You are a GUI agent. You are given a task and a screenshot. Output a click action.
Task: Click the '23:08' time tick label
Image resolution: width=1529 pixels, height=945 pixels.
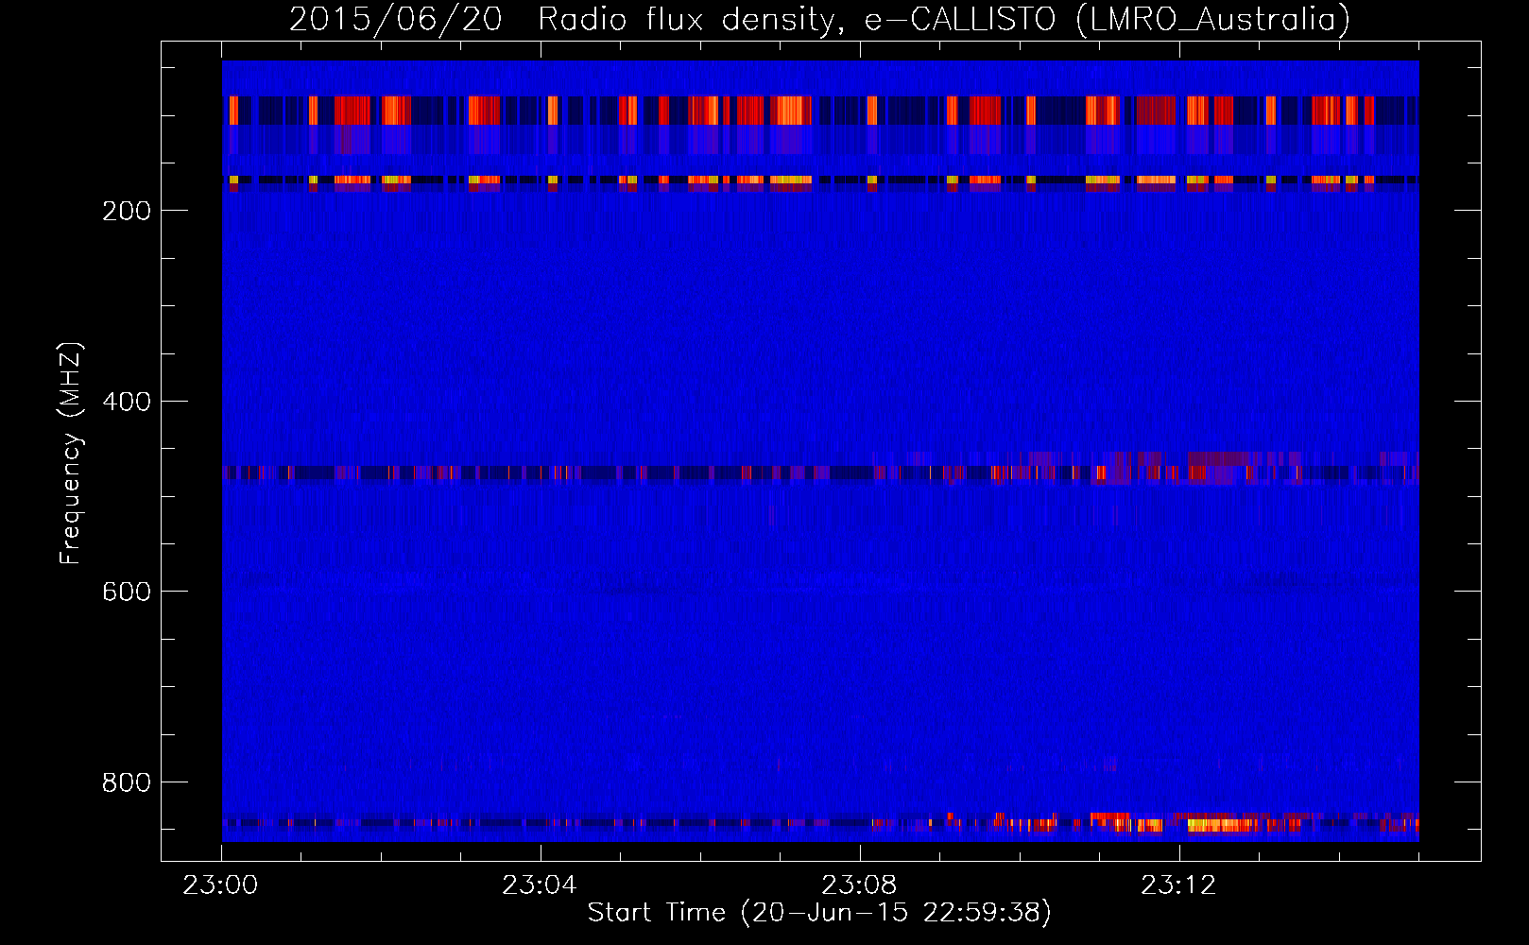point(859,886)
